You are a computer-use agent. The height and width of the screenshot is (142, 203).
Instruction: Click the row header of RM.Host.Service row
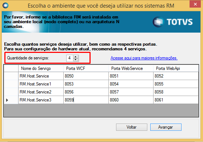11,76
